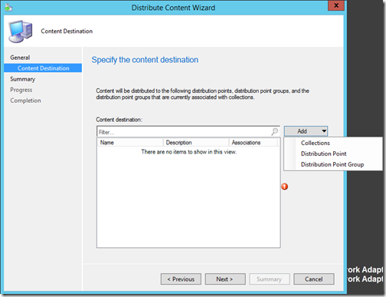Select the Summary step in sidebar
This screenshot has height=297, width=386.
point(22,79)
